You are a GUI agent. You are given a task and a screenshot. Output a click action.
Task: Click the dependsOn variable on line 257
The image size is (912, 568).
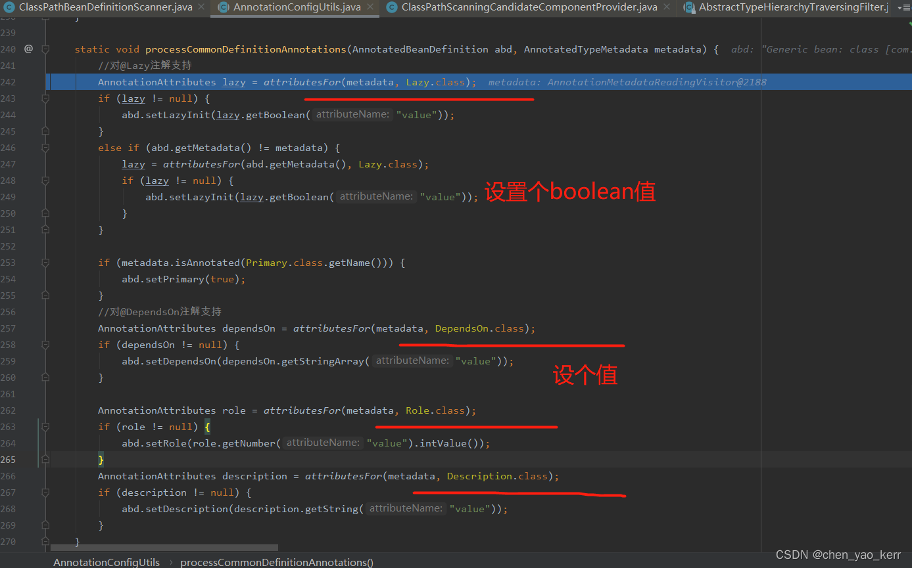coord(249,328)
